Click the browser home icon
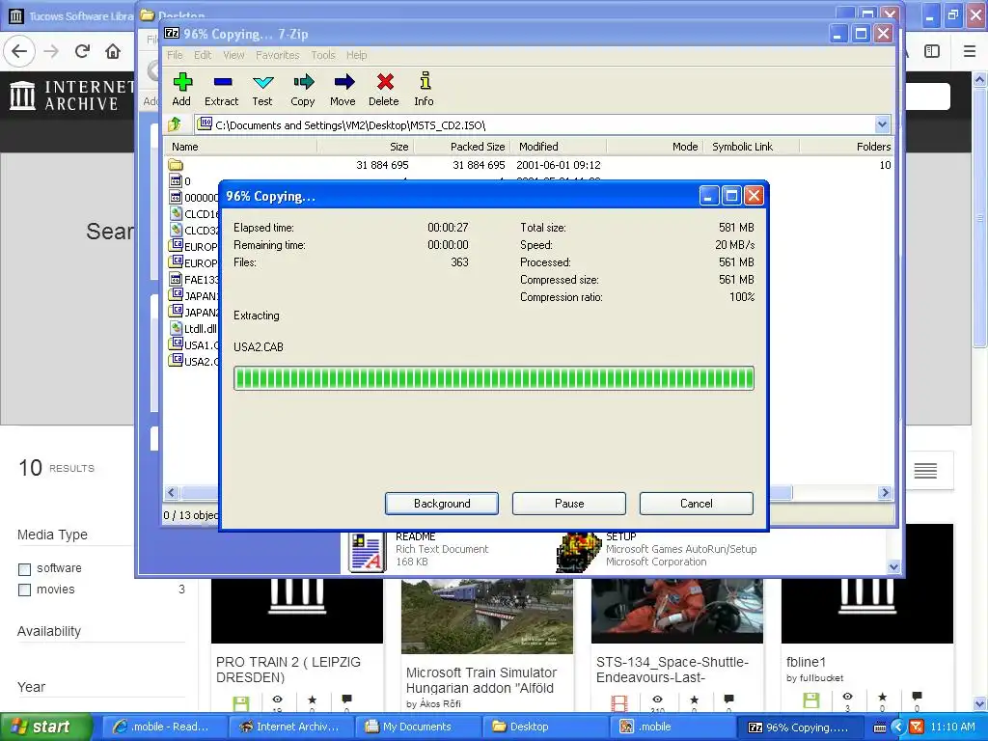Image resolution: width=988 pixels, height=741 pixels. (113, 51)
